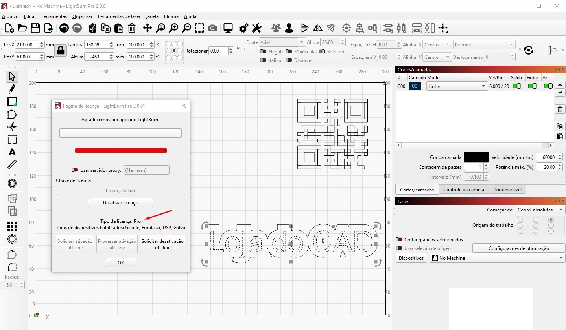The image size is (566, 330).
Task: Click the delete layer trash icon
Action: tap(560, 109)
